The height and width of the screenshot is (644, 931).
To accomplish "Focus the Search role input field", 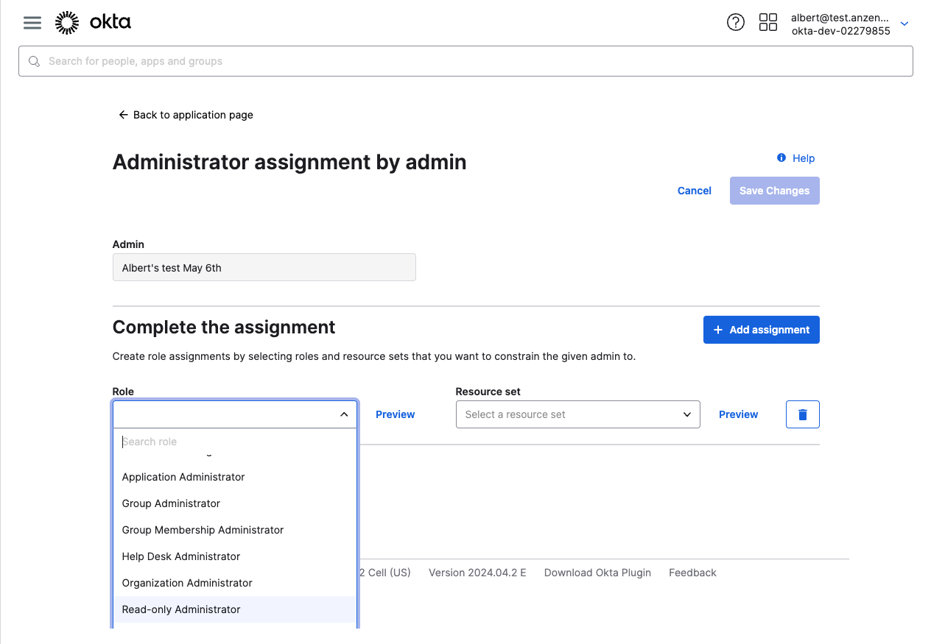I will click(x=234, y=442).
